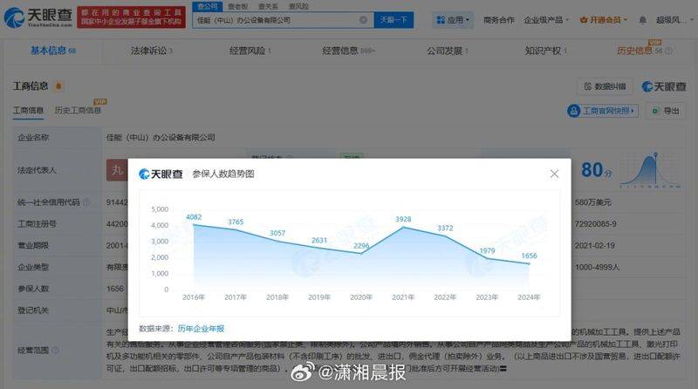Open the 商务合作 link
This screenshot has height=389, width=698.
coord(498,20)
